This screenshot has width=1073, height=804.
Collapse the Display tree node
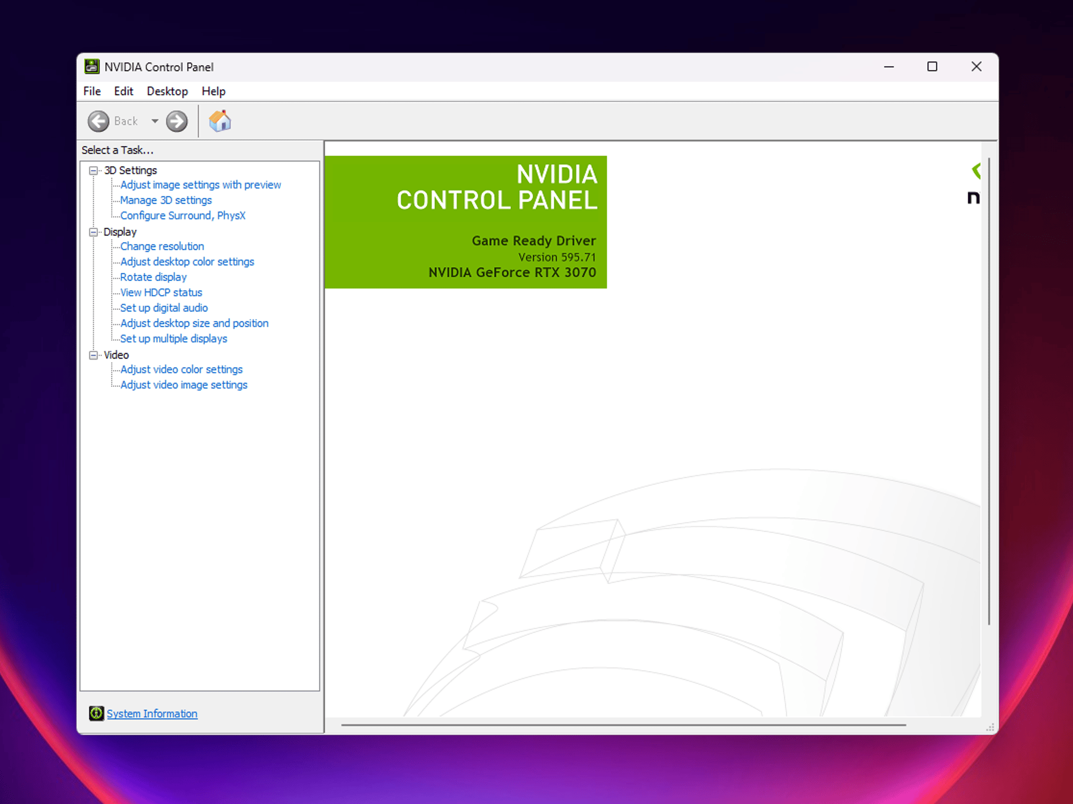point(93,232)
